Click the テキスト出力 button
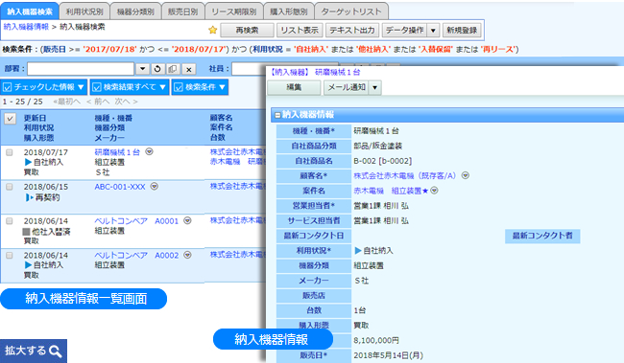The height and width of the screenshot is (363, 624). (352, 31)
